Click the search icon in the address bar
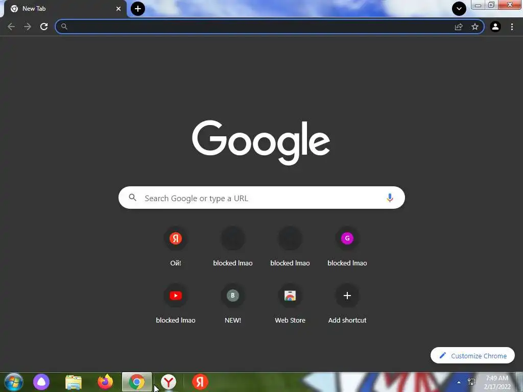Screen dimensions: 523x392 64,27
